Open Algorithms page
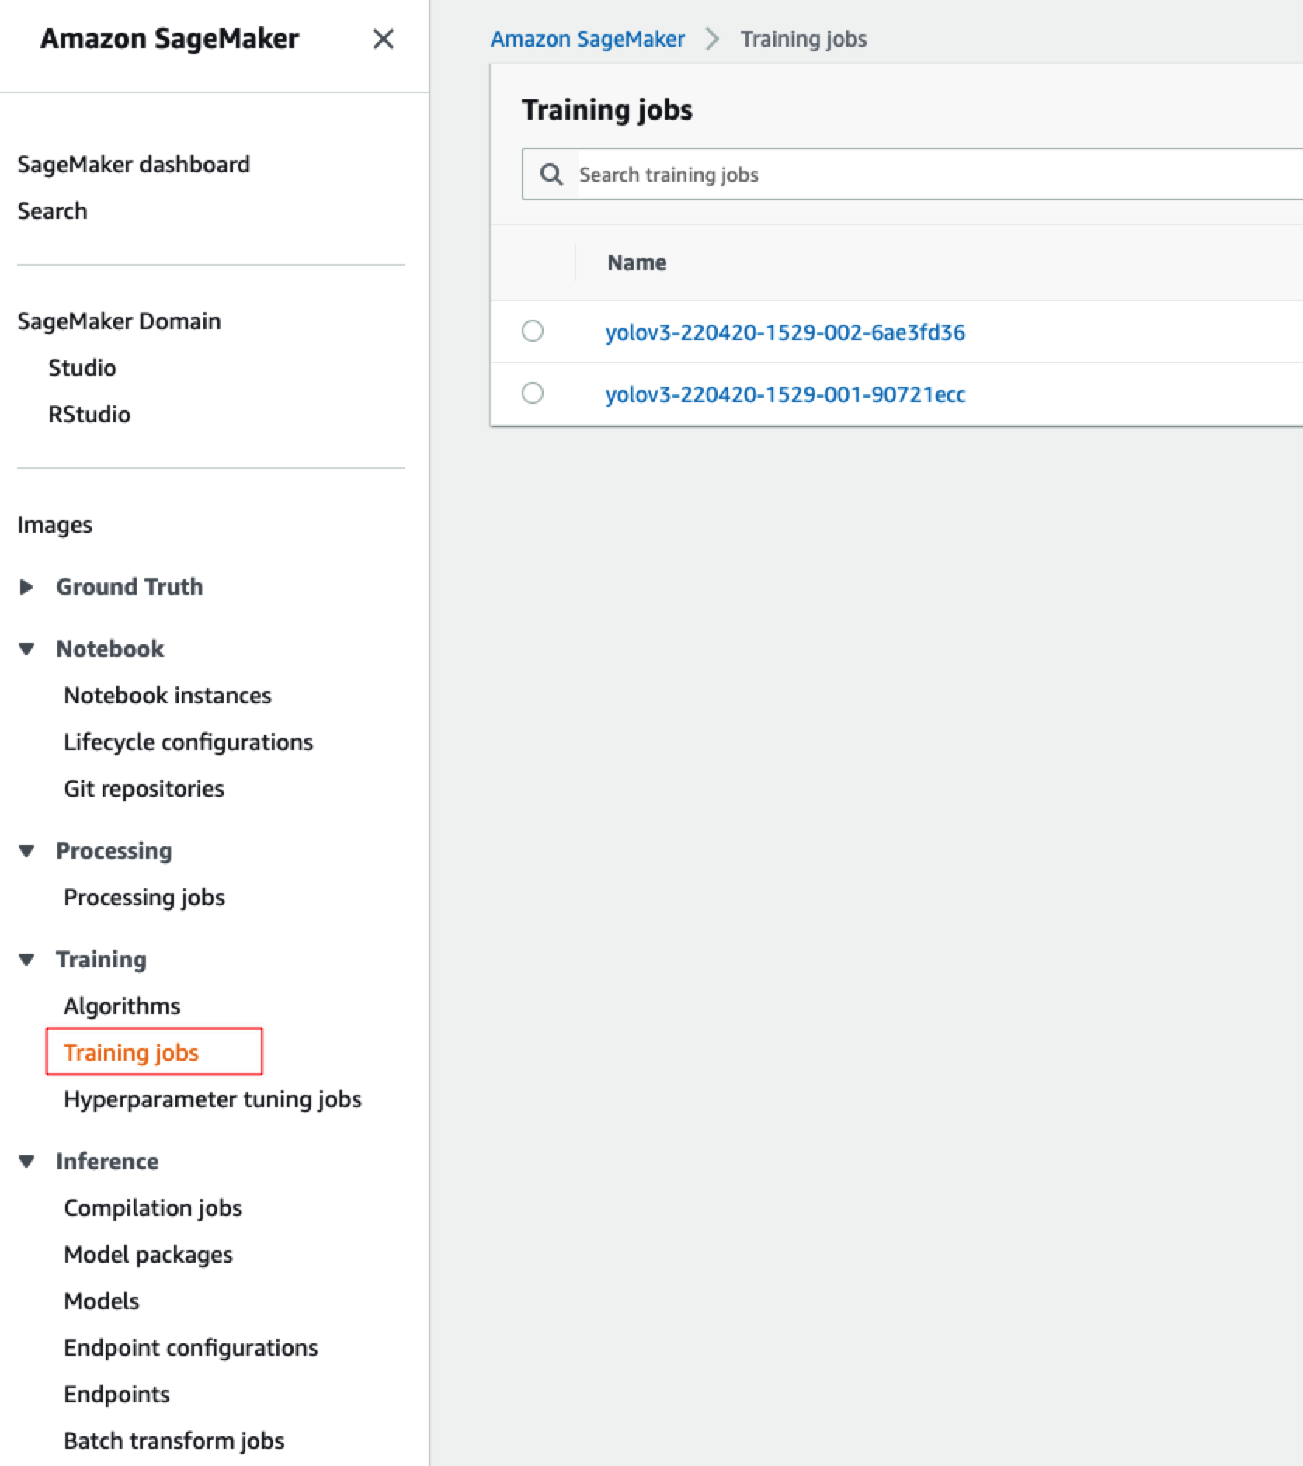Image resolution: width=1303 pixels, height=1466 pixels. (x=122, y=1006)
